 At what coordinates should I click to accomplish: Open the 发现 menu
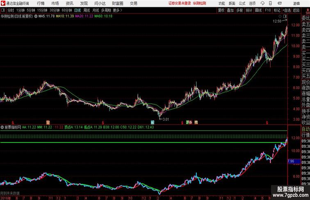pos(84,3)
